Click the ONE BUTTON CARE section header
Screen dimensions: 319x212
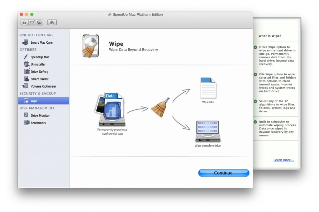point(37,35)
